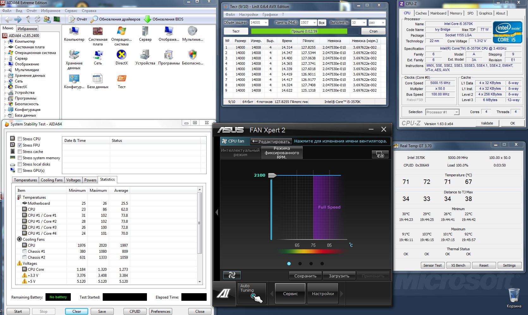
Task: Open the Корзина recycle bin on desktop
Action: click(x=514, y=298)
